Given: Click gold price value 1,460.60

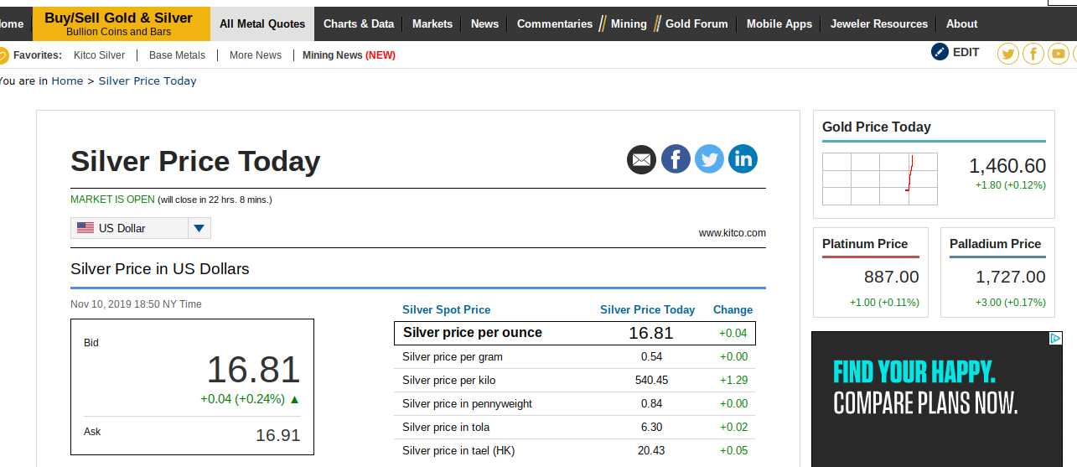Looking at the screenshot, I should click(1007, 166).
